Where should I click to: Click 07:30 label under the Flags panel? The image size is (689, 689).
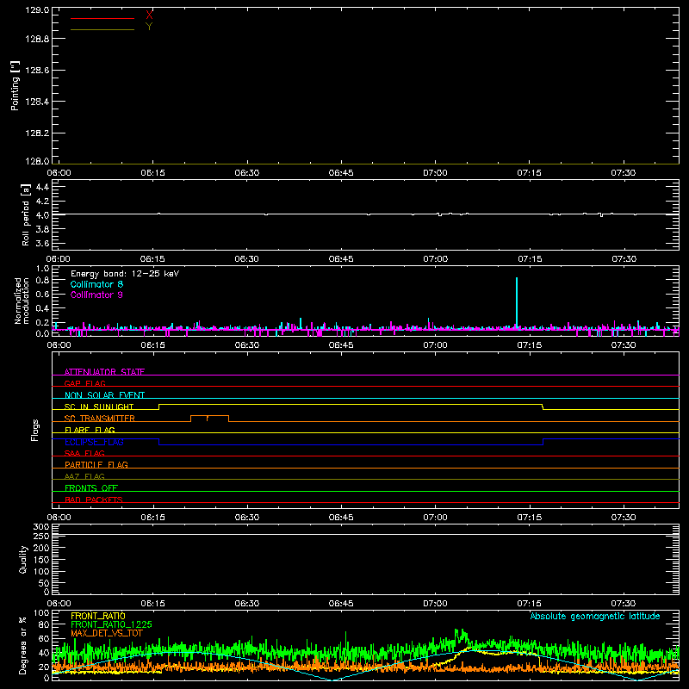pos(623,518)
